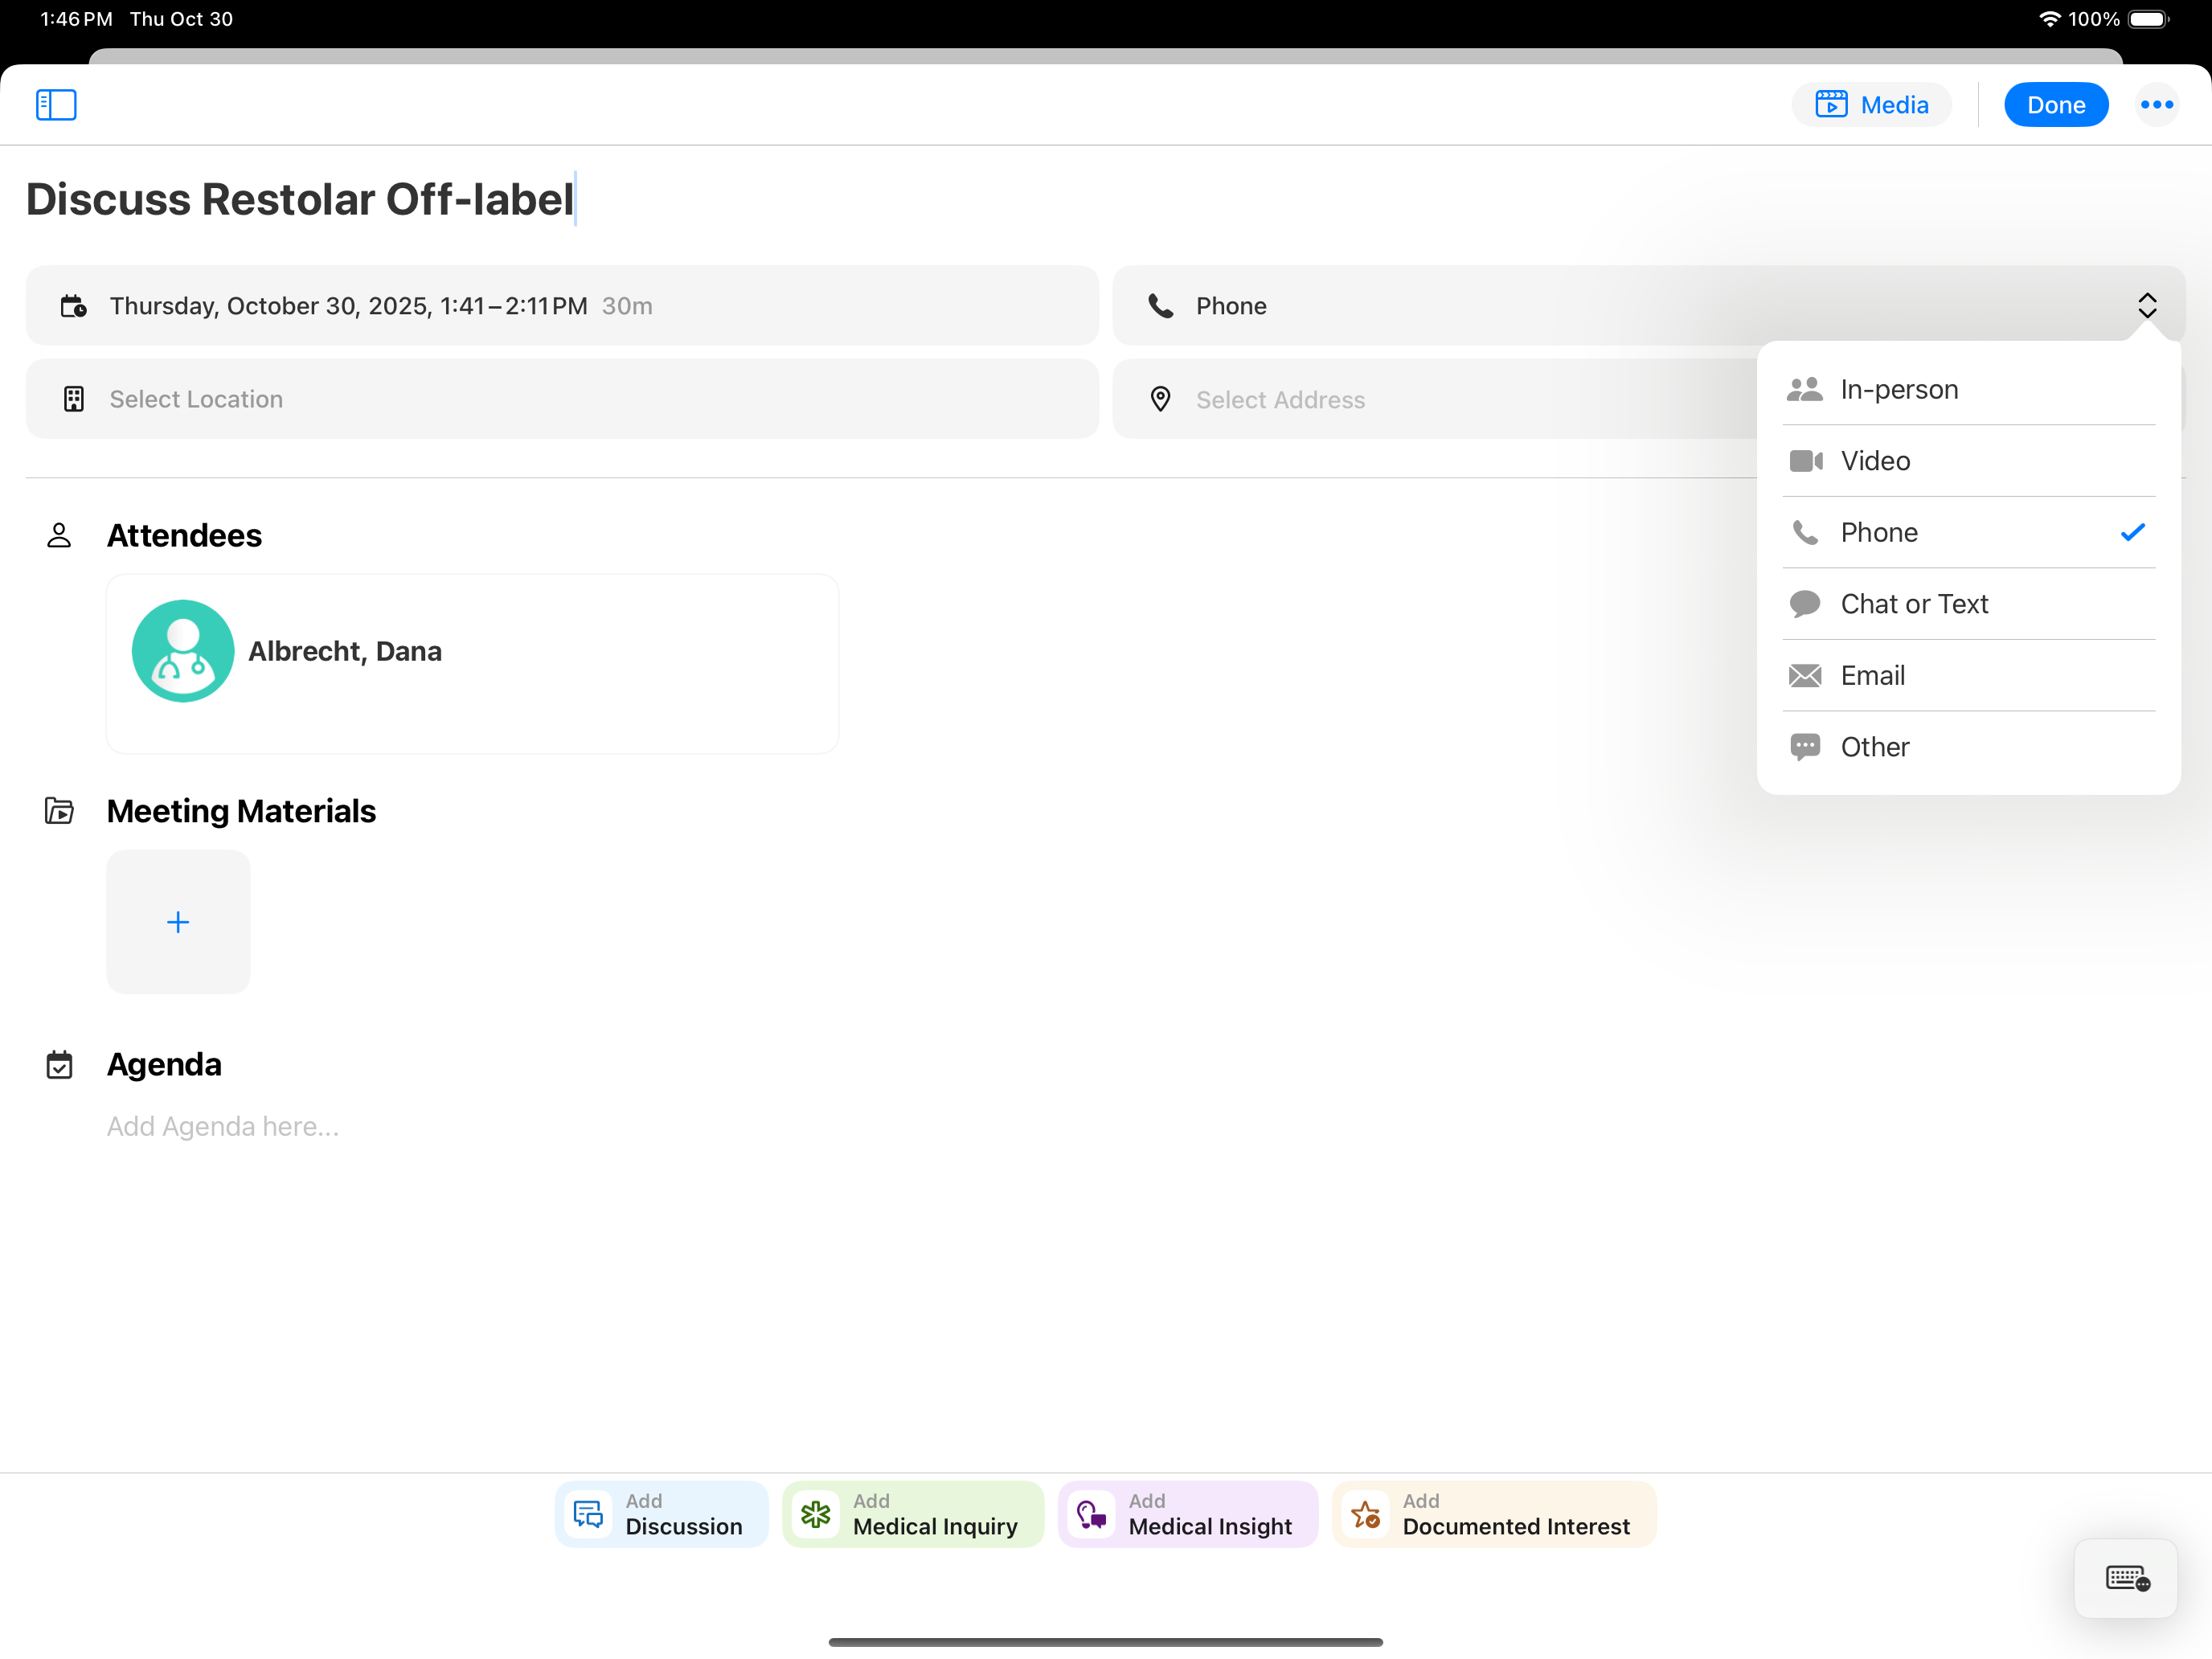Collapse the Phone channel dropdown chevrons
The width and height of the screenshot is (2212, 1659).
2146,305
